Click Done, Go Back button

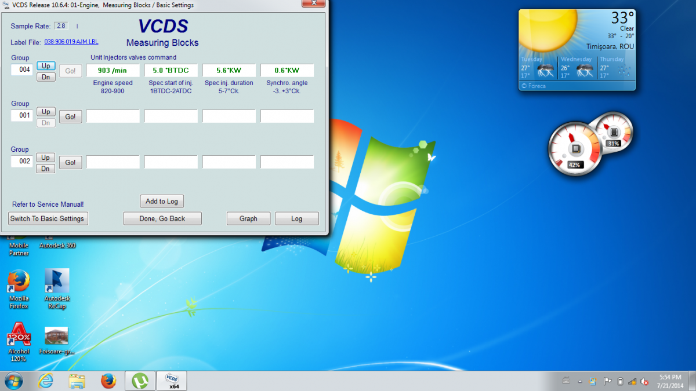point(162,218)
